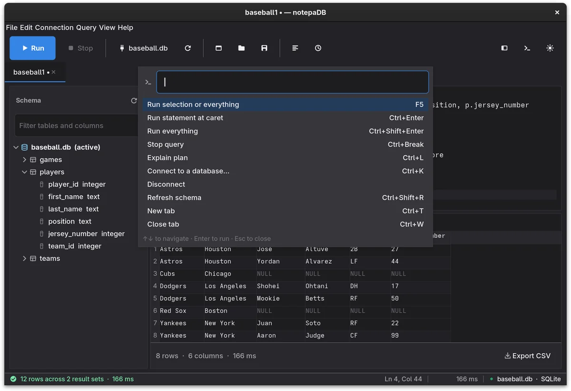Open the baseball.db connection selector

tap(143, 48)
